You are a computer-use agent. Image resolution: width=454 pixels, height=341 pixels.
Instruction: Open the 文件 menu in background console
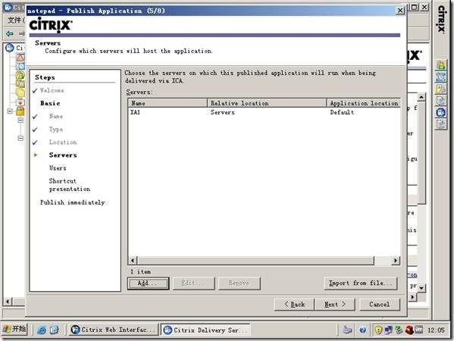tap(16, 20)
